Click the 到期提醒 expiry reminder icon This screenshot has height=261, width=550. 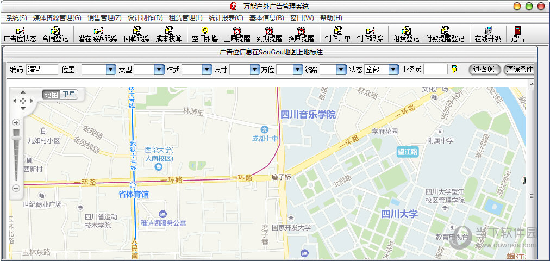(x=269, y=34)
